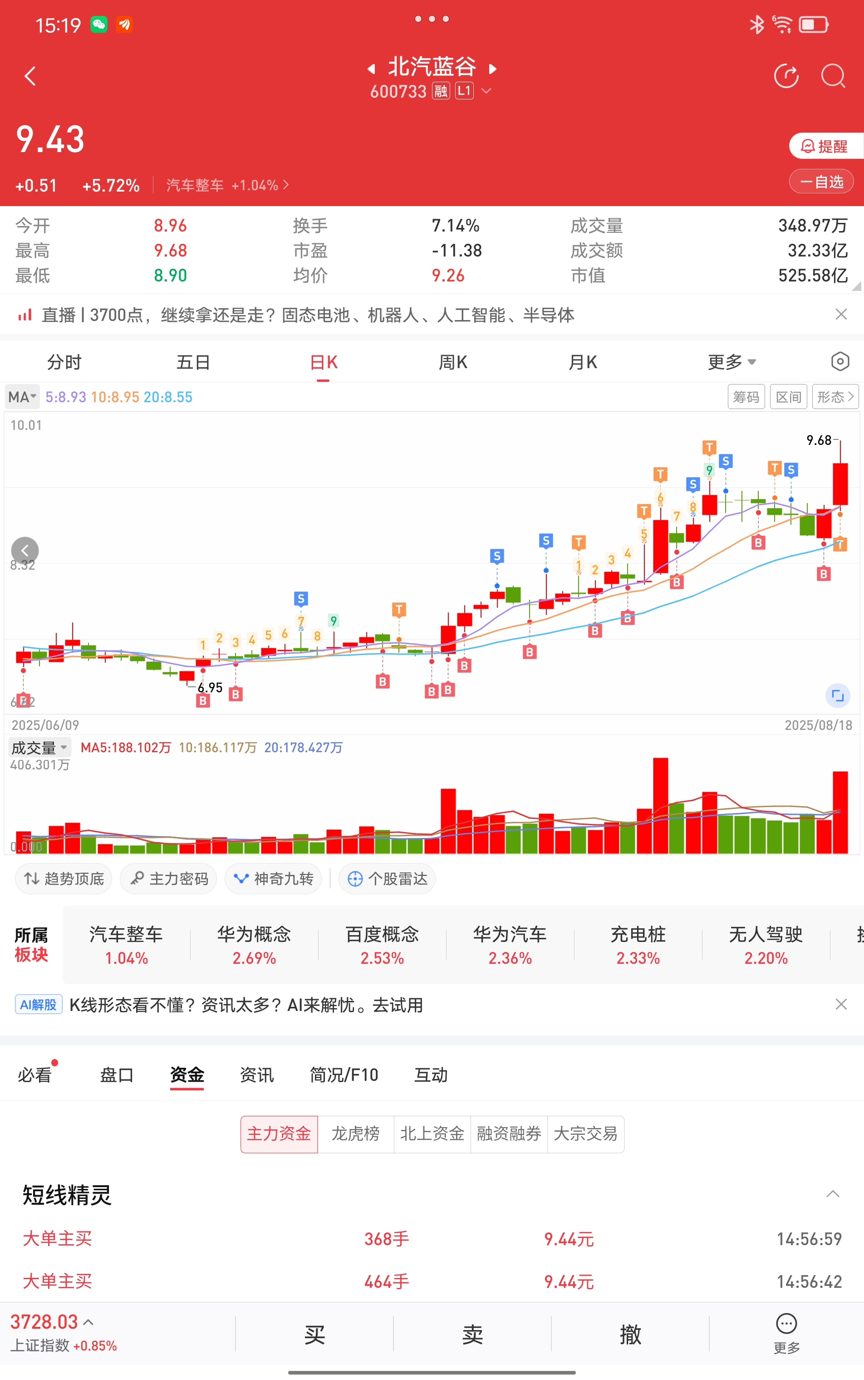This screenshot has width=864, height=1380.
Task: Collapse the 短线精灵 section
Action: 833,1194
